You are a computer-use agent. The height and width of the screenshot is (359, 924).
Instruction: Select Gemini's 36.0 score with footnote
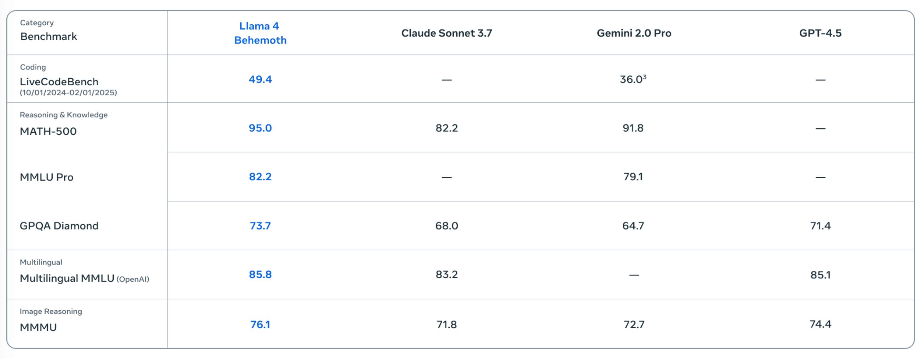point(633,79)
